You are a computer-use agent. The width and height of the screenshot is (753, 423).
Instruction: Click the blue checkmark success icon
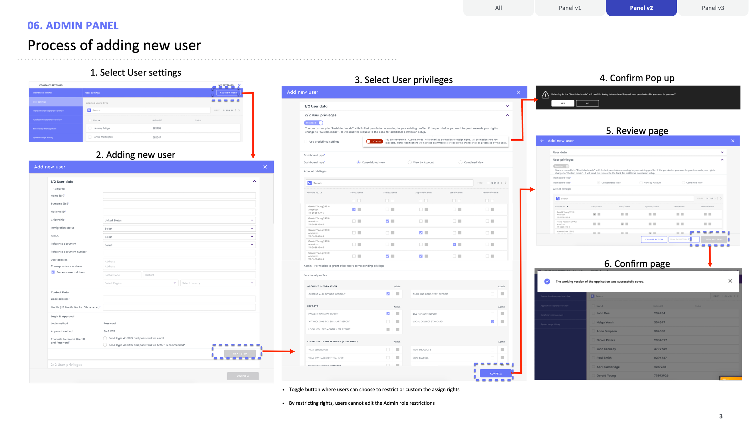547,282
